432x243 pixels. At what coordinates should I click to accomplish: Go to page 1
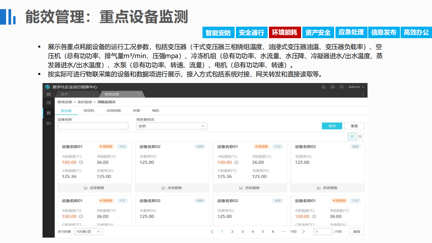pyautogui.click(x=222, y=232)
